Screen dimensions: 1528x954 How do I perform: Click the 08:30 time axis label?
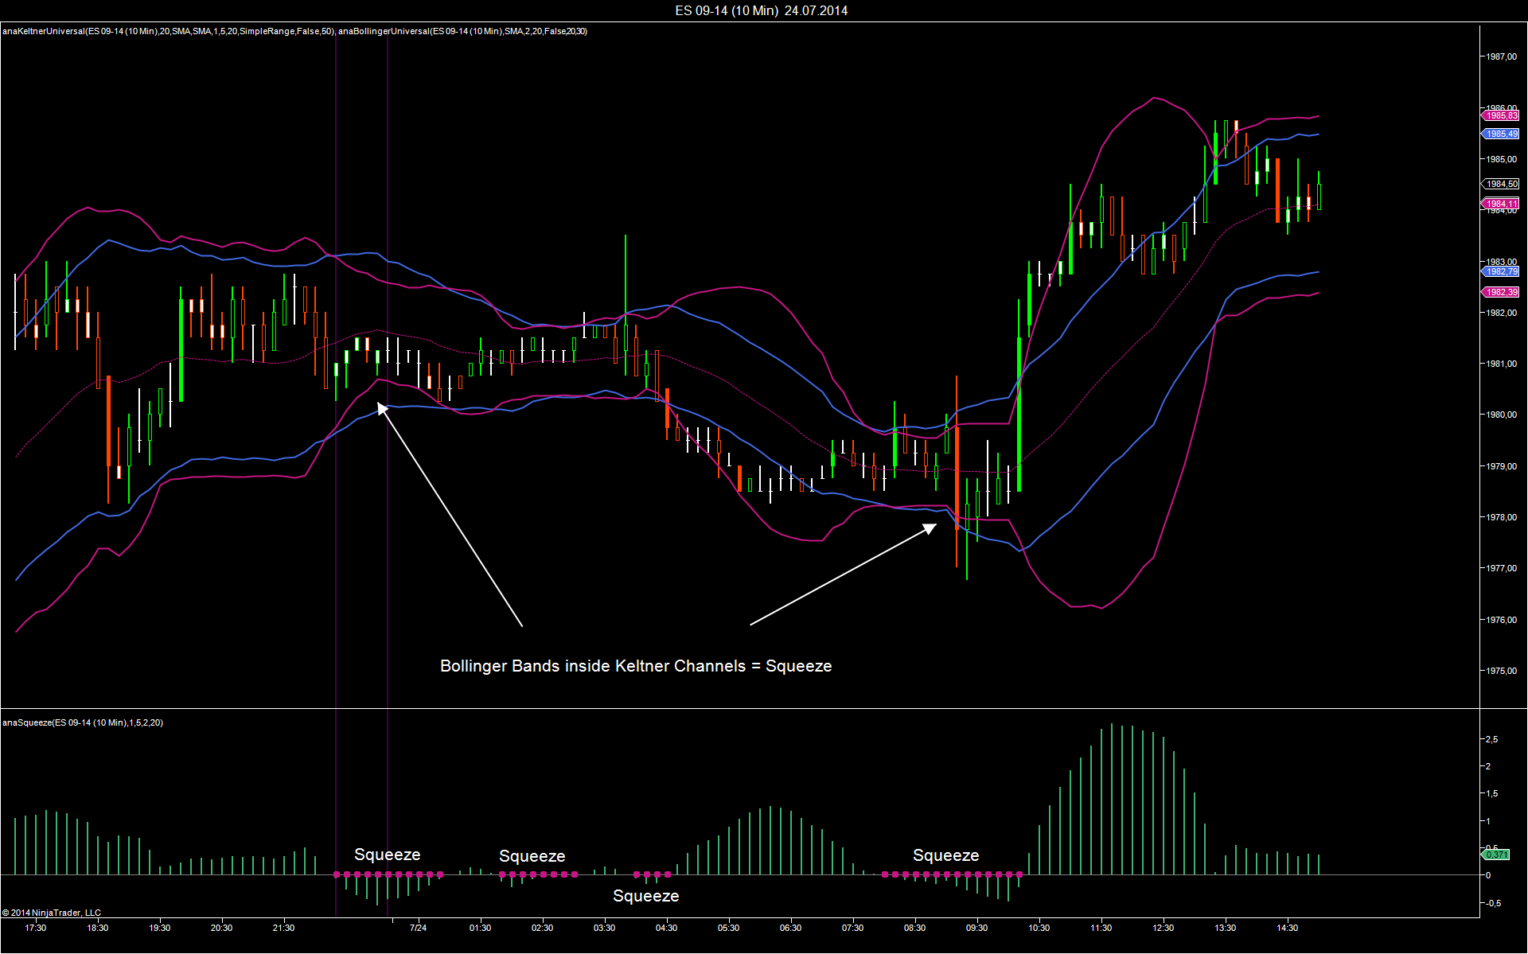pos(915,928)
